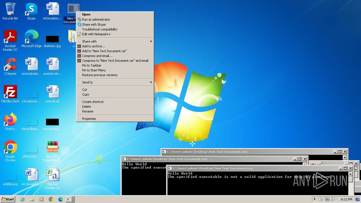Choose Compress to "New Text Document.rar" and email

click(115, 61)
